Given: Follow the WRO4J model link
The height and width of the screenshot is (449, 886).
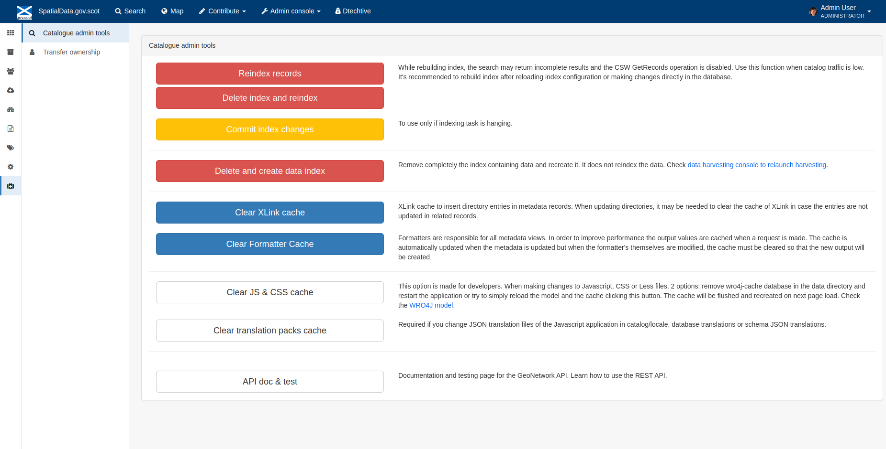Looking at the screenshot, I should (431, 305).
